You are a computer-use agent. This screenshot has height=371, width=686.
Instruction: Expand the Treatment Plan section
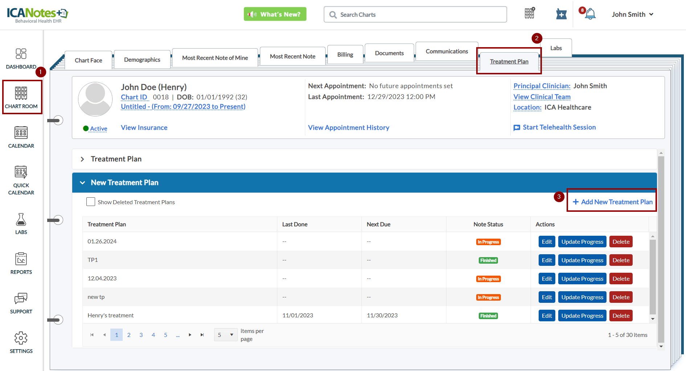(x=83, y=159)
